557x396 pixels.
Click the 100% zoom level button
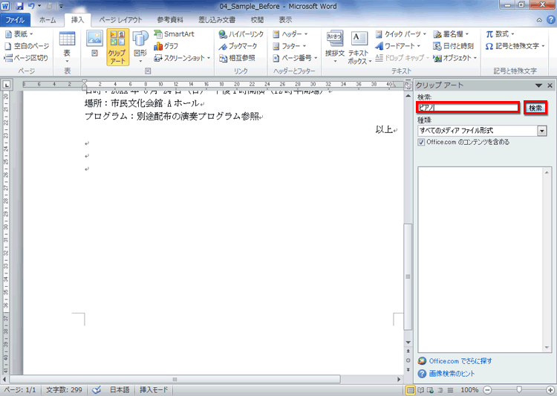469,390
